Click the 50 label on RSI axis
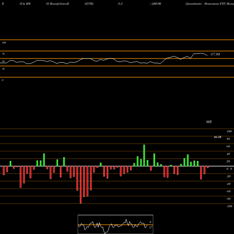 3,61
